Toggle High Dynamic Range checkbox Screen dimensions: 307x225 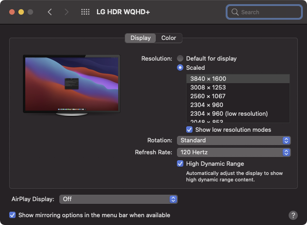click(x=180, y=163)
